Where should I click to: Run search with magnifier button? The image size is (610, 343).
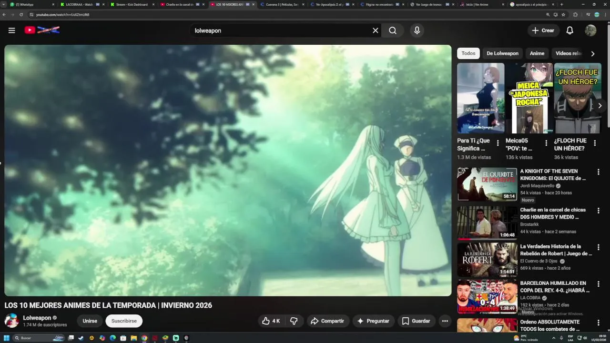[392, 30]
